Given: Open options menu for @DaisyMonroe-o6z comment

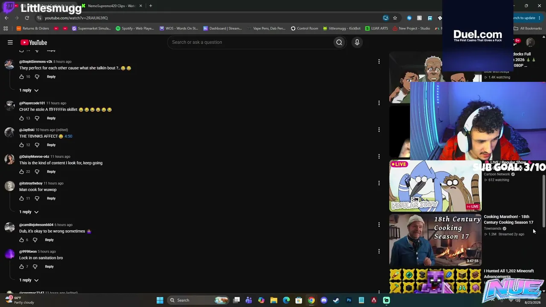Looking at the screenshot, I should point(379,156).
